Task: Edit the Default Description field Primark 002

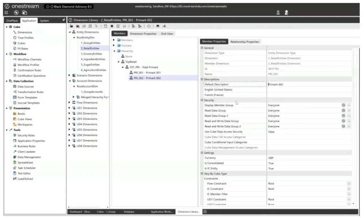Action: [x=310, y=85]
